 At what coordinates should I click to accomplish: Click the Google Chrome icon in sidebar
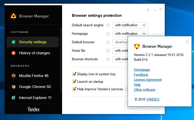click(14, 87)
